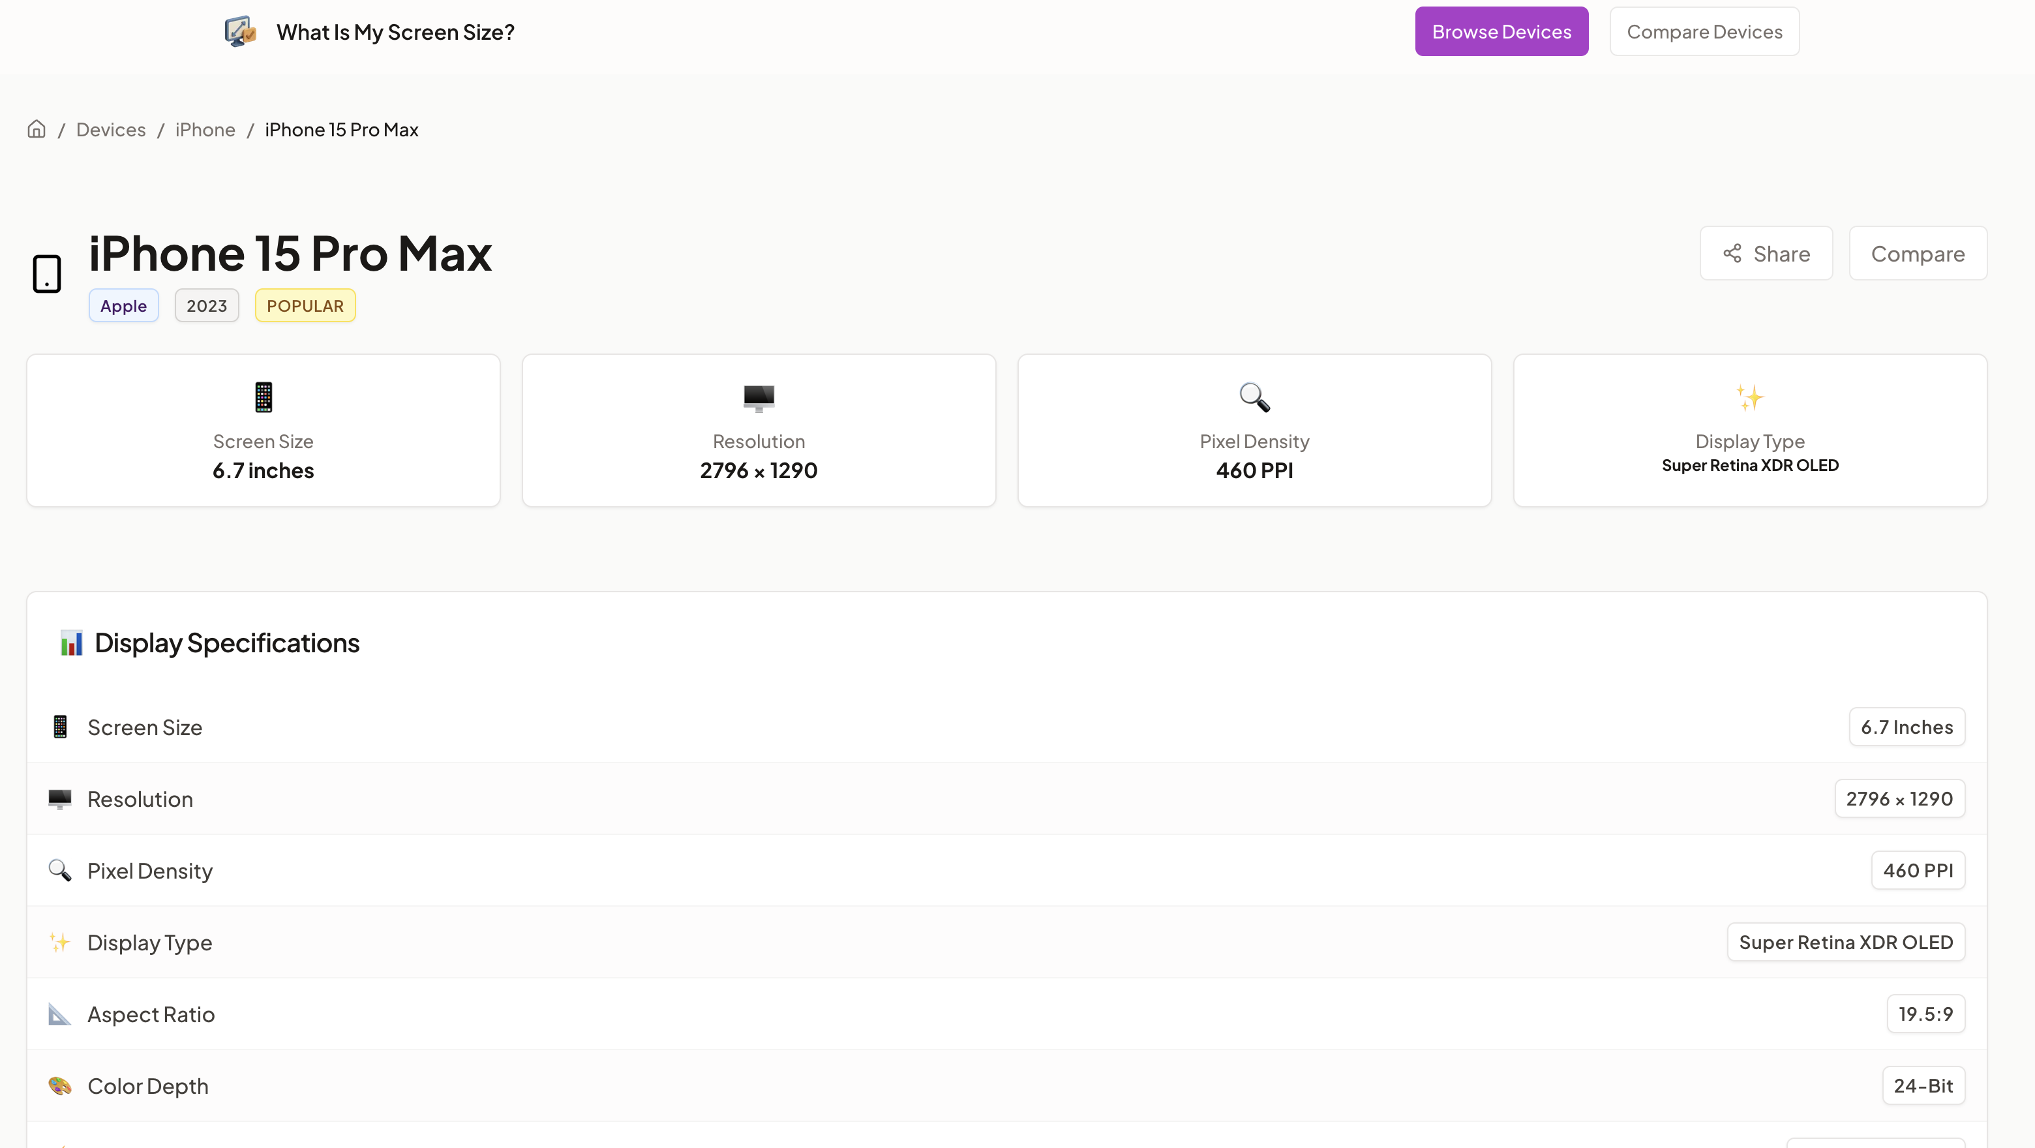Click the 2023 year tag
This screenshot has height=1148, width=2035.
(206, 306)
